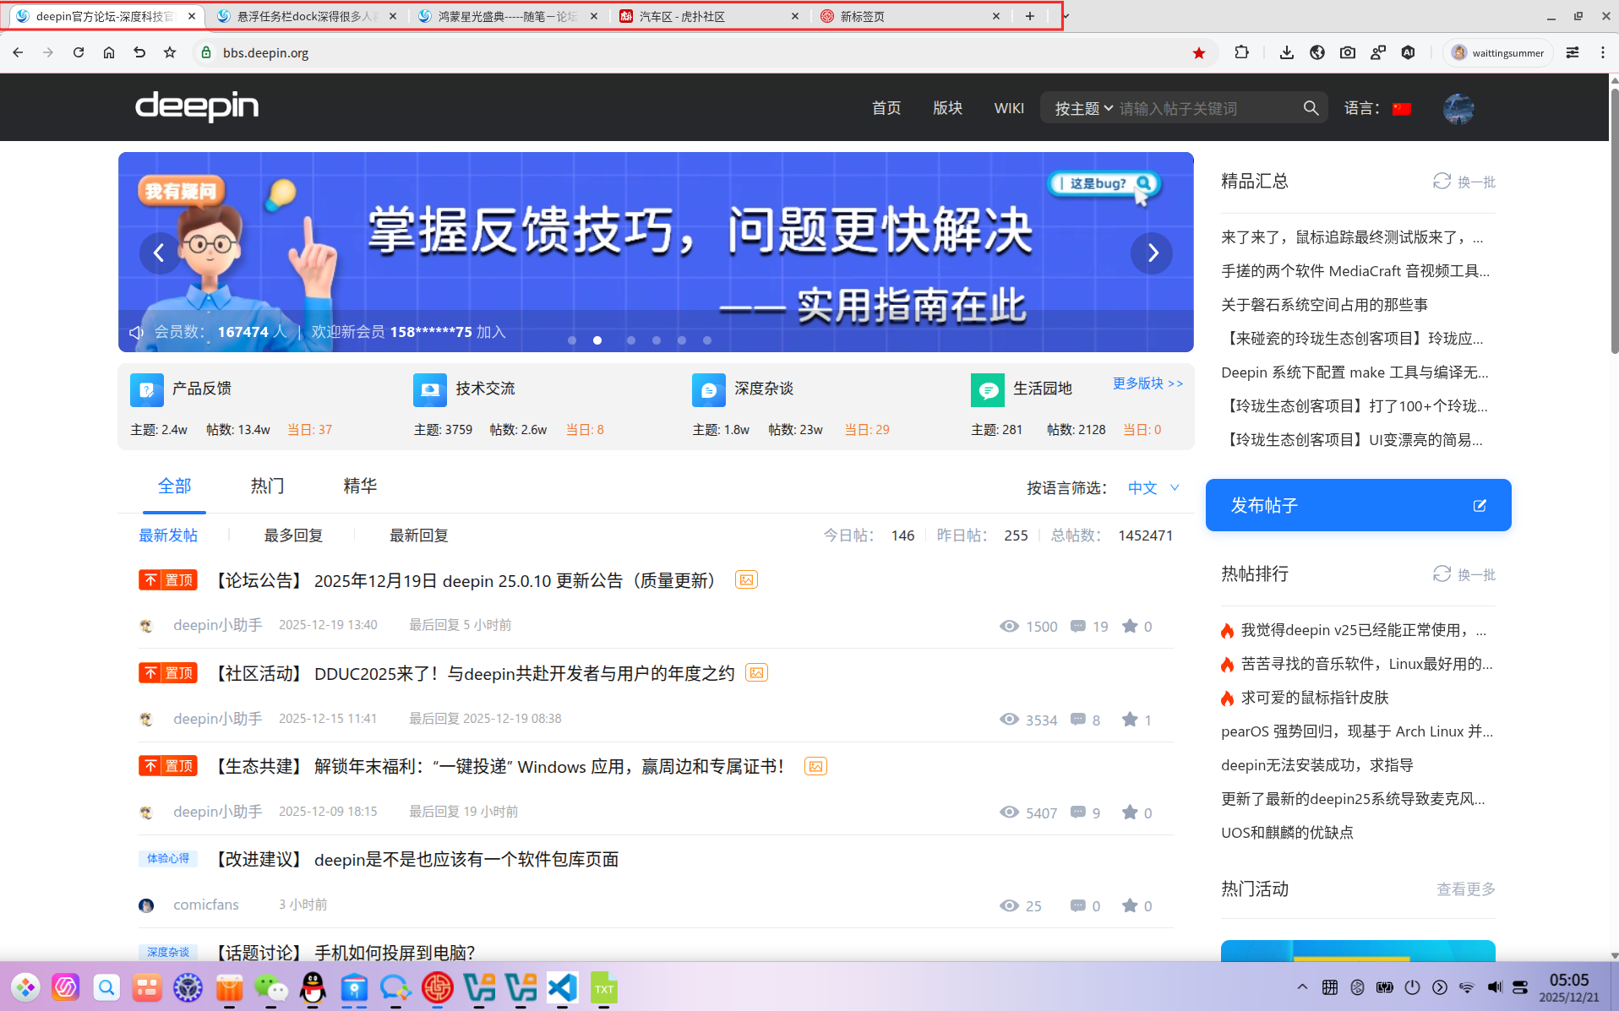This screenshot has width=1619, height=1011.
Task: Launch QQ penguin from the dock
Action: coord(313,987)
